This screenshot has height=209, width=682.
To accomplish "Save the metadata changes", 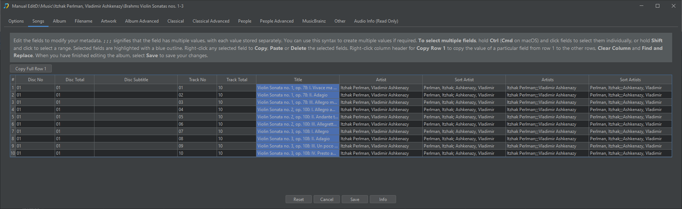I will (x=355, y=199).
